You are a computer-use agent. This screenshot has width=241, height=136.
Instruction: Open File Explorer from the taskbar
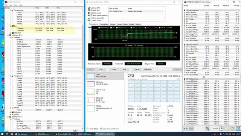(x=12, y=134)
